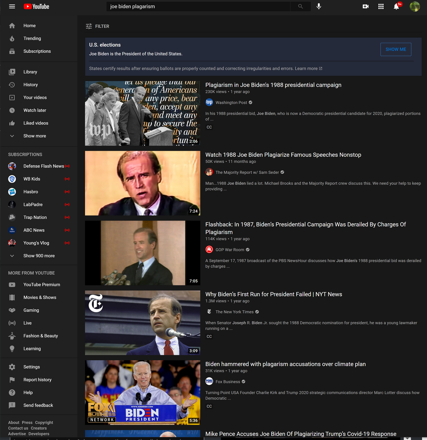
Task: Open Watch 1988 Joe Biden Plagiarize title
Action: (283, 155)
